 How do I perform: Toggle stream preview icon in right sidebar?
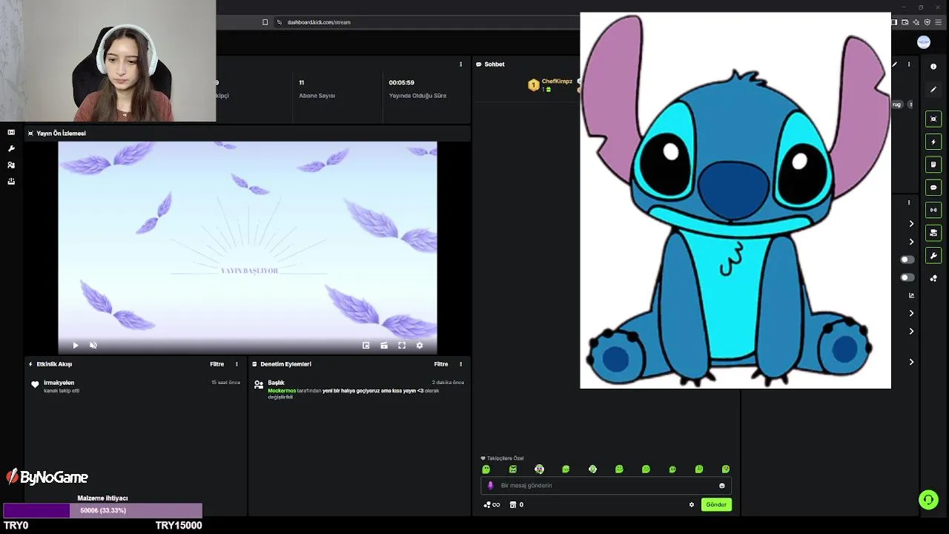(x=933, y=119)
